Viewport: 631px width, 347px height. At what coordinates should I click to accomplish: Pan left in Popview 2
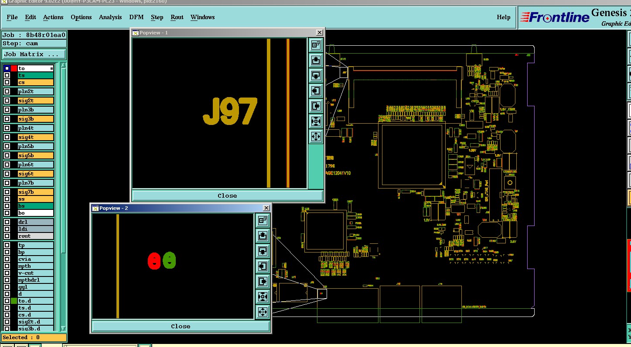[x=263, y=266]
